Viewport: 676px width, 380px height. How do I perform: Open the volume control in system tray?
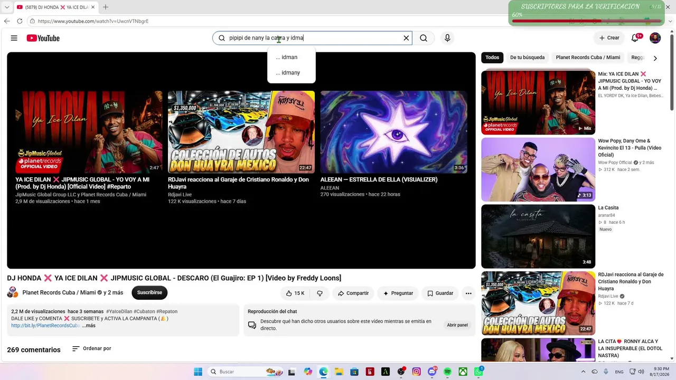pyautogui.click(x=641, y=372)
